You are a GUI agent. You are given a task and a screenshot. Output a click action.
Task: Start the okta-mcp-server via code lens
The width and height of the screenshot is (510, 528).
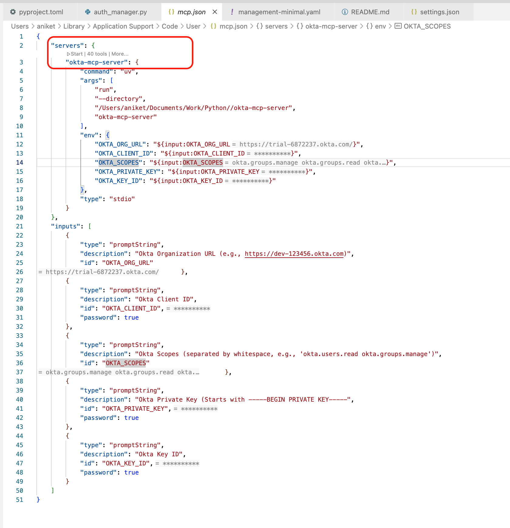pyautogui.click(x=76, y=54)
